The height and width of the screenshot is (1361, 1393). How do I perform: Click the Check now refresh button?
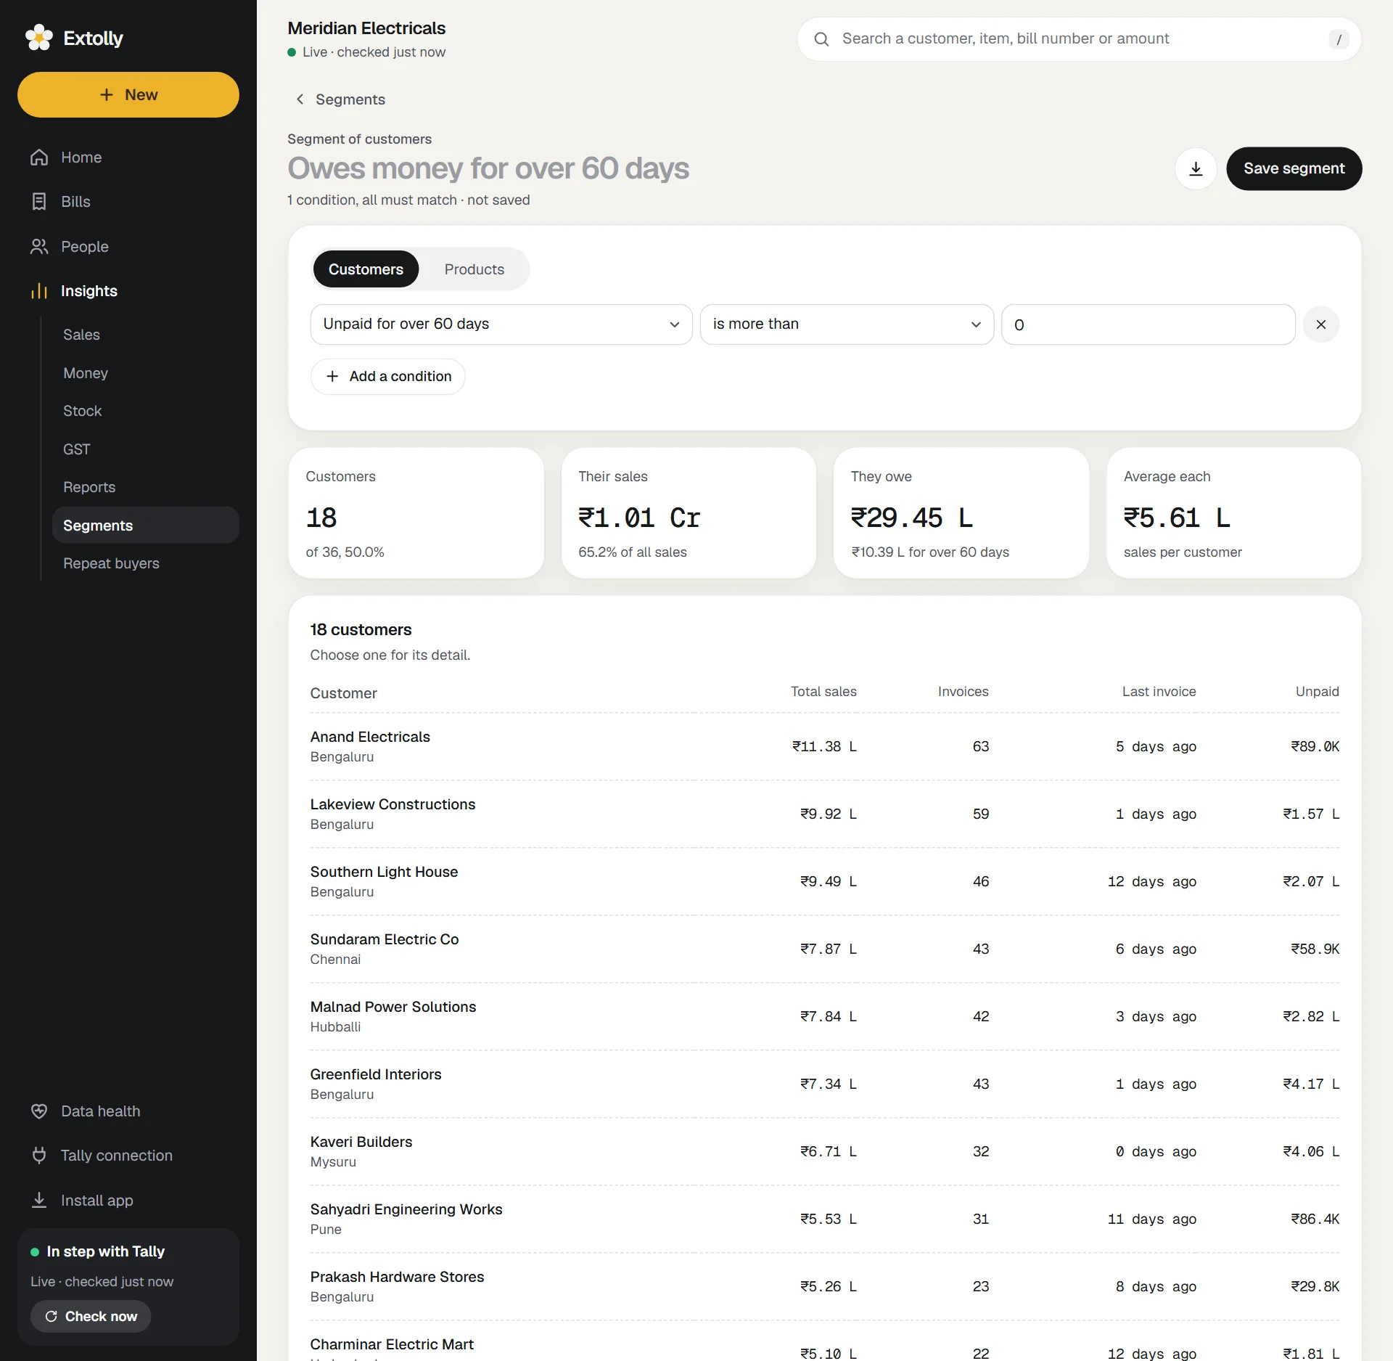91,1317
